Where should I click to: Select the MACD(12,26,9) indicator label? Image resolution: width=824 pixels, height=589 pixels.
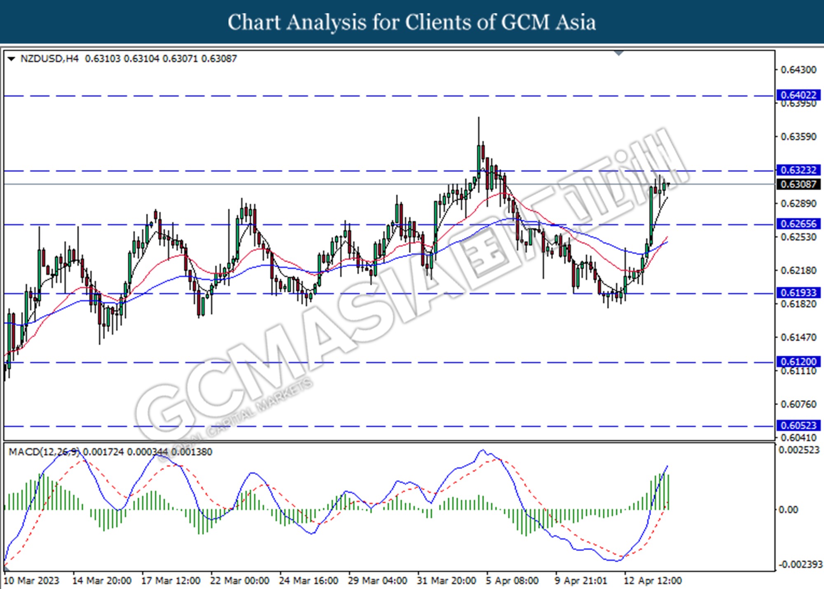(x=44, y=452)
